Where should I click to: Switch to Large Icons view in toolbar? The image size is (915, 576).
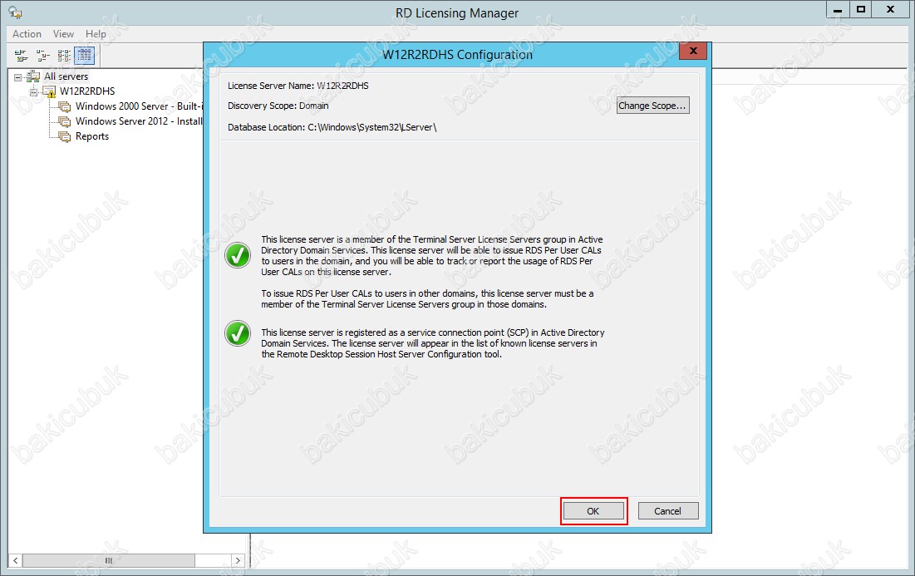tap(21, 56)
